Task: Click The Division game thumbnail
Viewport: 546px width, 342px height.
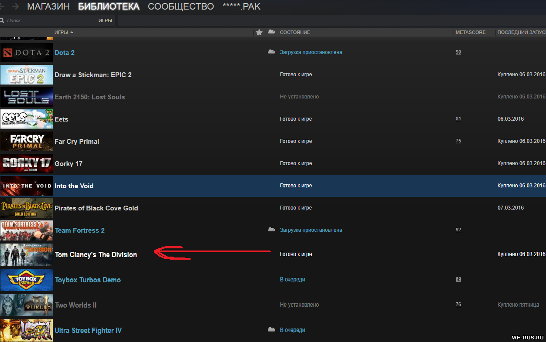Action: [27, 254]
